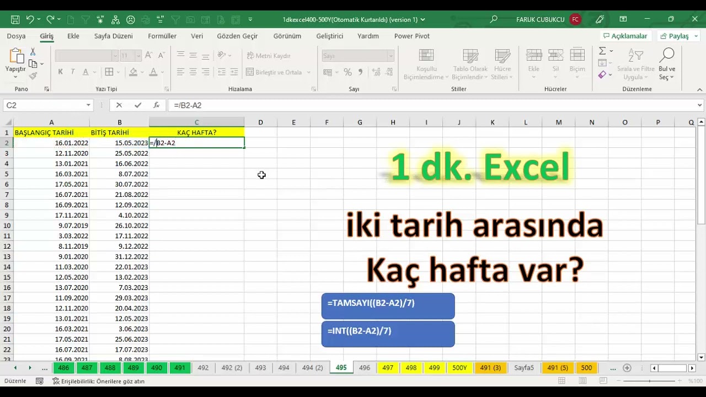Click Sırala ve Filtre Uygula button
The height and width of the screenshot is (397, 706).
(636, 65)
